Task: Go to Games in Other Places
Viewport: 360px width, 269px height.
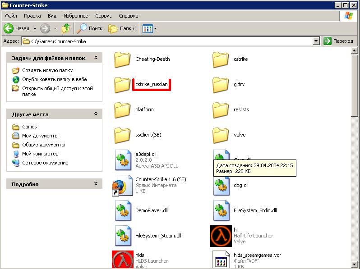Action: point(29,127)
